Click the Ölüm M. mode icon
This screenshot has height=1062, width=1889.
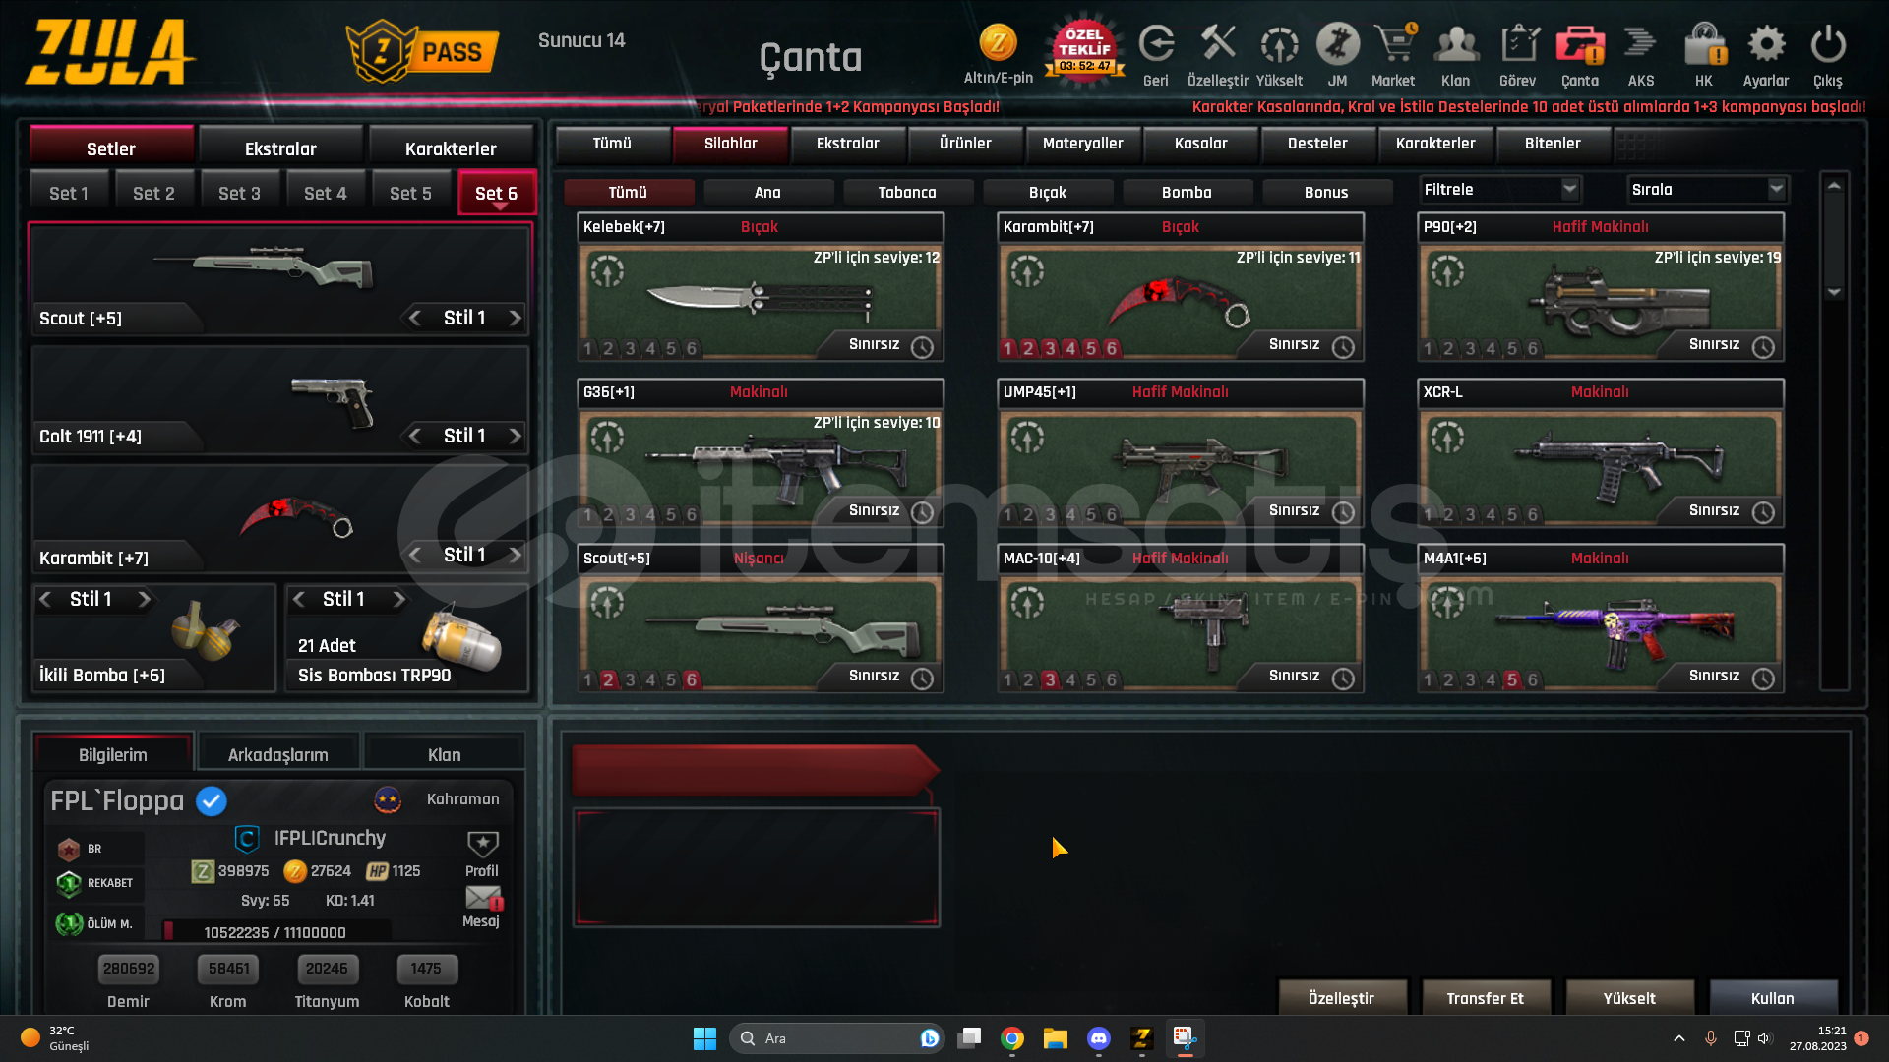(69, 923)
